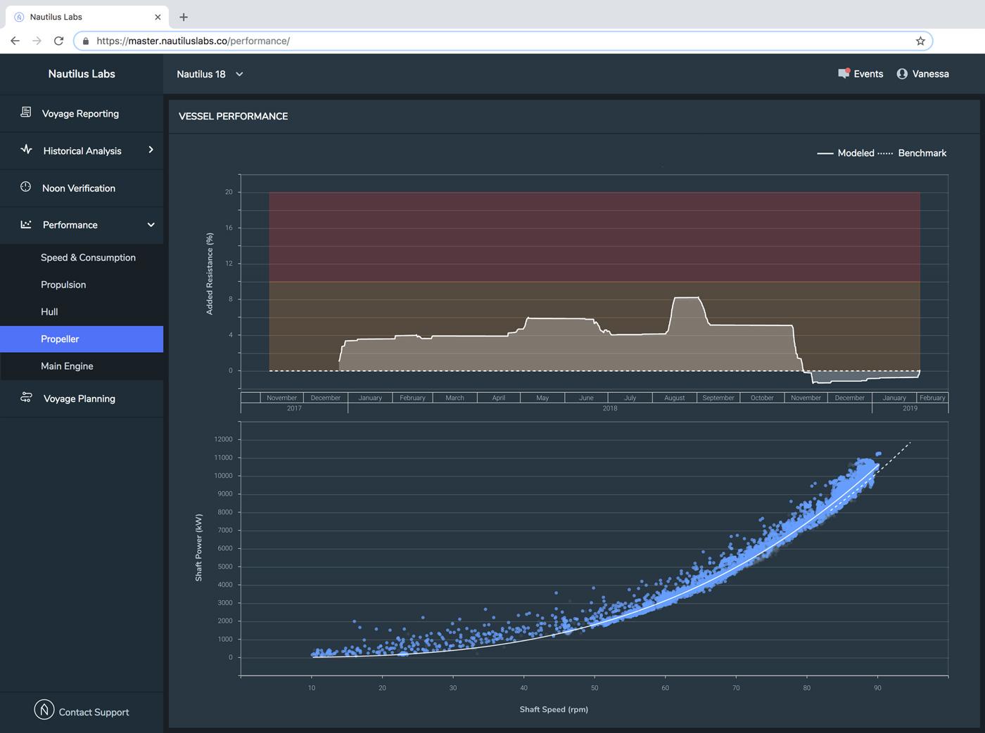
Task: Click August on the timeline axis
Action: pos(674,398)
